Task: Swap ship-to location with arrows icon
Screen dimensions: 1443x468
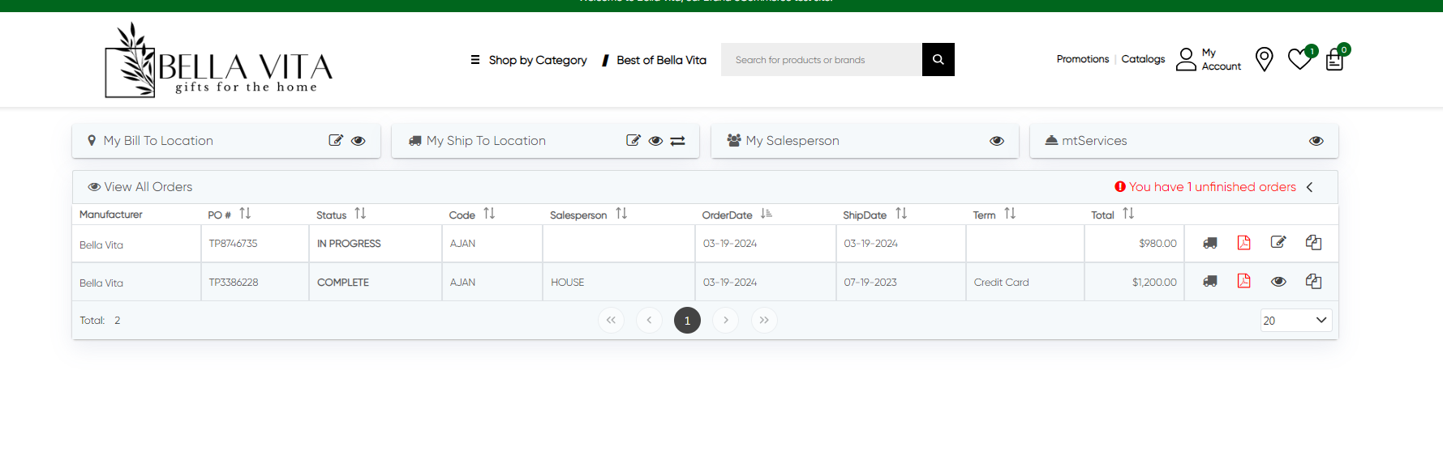Action: point(678,141)
